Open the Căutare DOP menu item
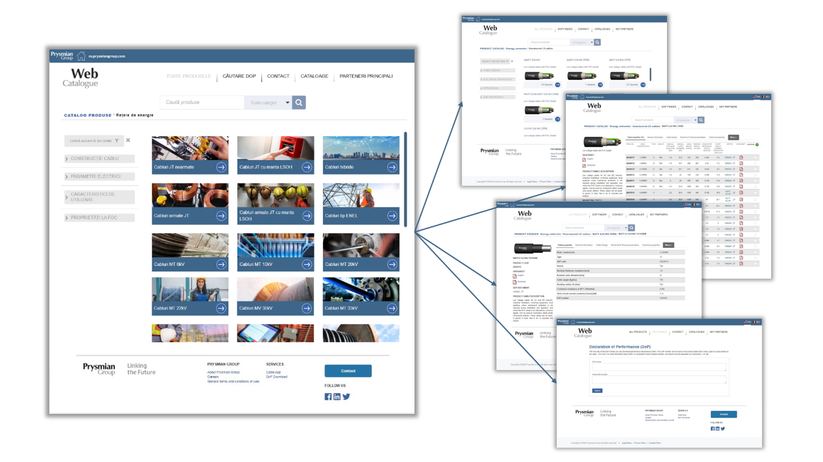This screenshot has width=823, height=462. tap(239, 76)
